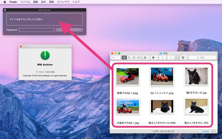Switch Finder to column view
The height and width of the screenshot is (139, 222).
tap(134, 58)
